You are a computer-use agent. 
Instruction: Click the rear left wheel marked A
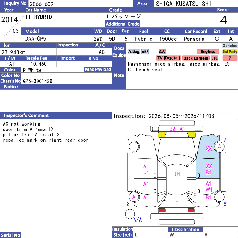click(x=134, y=197)
